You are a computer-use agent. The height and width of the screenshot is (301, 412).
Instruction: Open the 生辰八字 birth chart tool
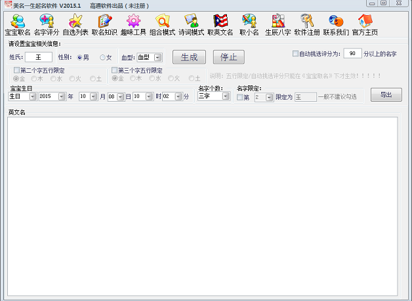pyautogui.click(x=278, y=25)
